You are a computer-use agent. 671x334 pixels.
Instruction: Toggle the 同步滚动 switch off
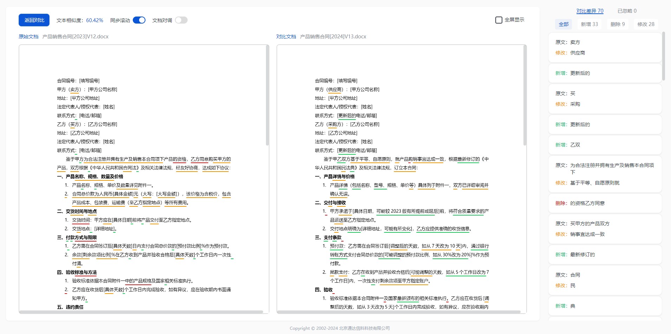139,20
